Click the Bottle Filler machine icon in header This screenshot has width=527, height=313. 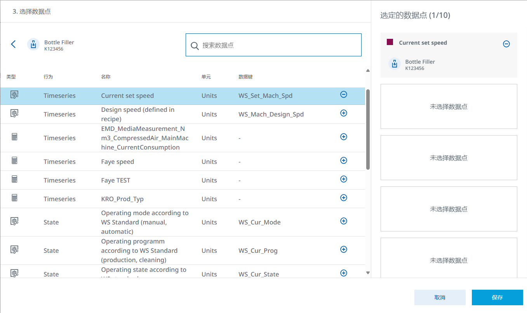(x=33, y=44)
